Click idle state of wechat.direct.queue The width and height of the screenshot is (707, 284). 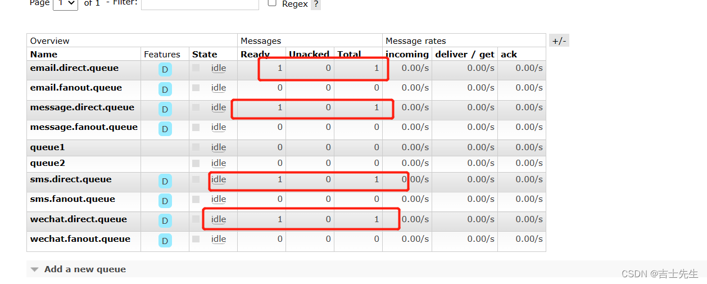pos(219,219)
